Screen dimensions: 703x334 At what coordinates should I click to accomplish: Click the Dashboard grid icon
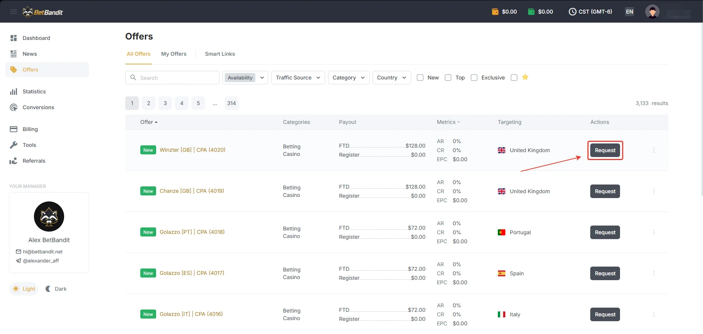click(x=14, y=38)
